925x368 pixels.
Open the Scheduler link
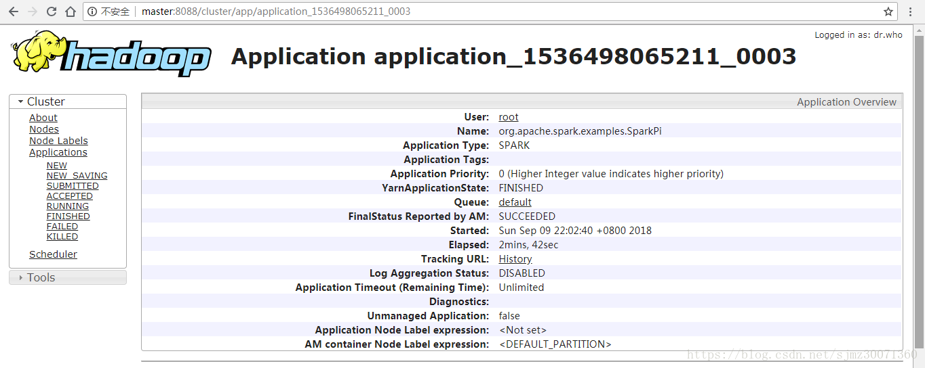[53, 254]
